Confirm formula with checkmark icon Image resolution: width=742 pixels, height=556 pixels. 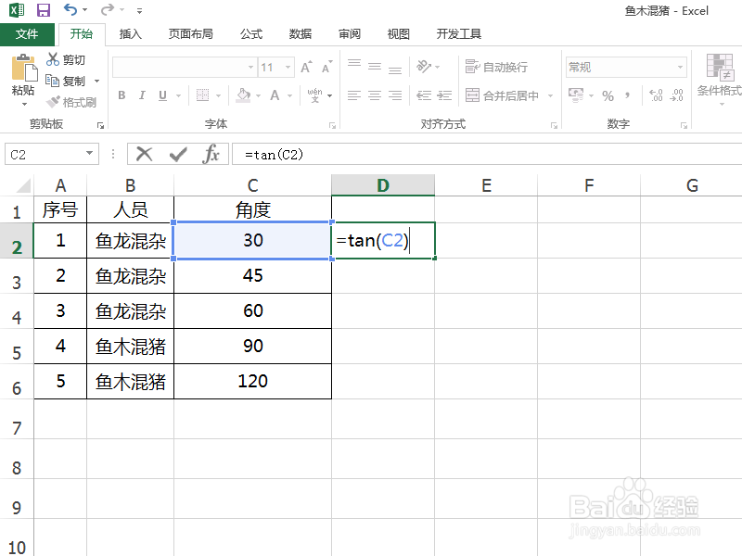[178, 154]
